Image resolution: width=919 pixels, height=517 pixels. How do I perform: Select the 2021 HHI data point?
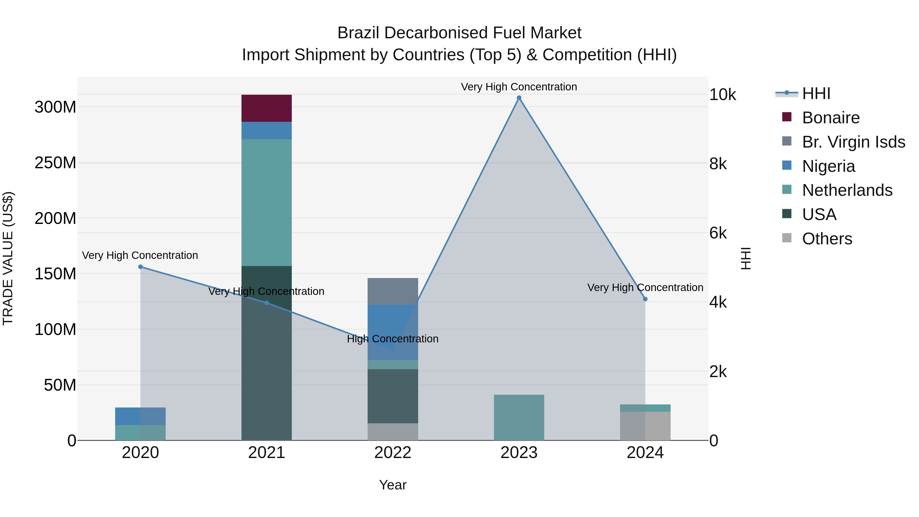click(267, 303)
